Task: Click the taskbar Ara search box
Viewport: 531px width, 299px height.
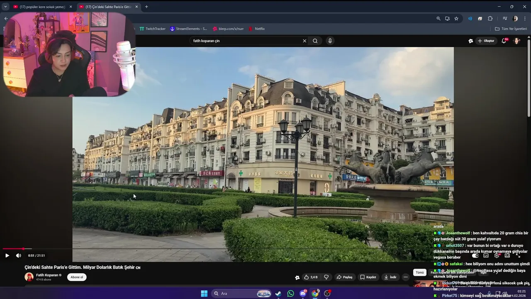Action: (242, 294)
